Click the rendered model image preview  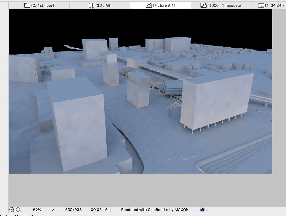(140, 92)
